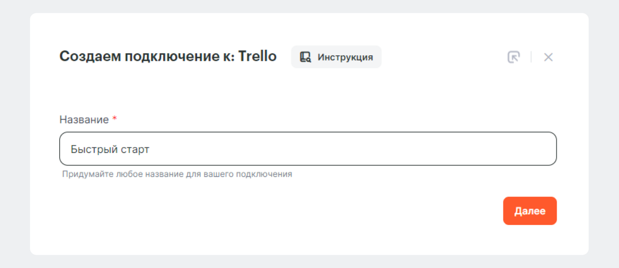Screen dimensions: 619x268
Task: Collapse dialog using the arrow-in-square icon
Action: coord(513,57)
